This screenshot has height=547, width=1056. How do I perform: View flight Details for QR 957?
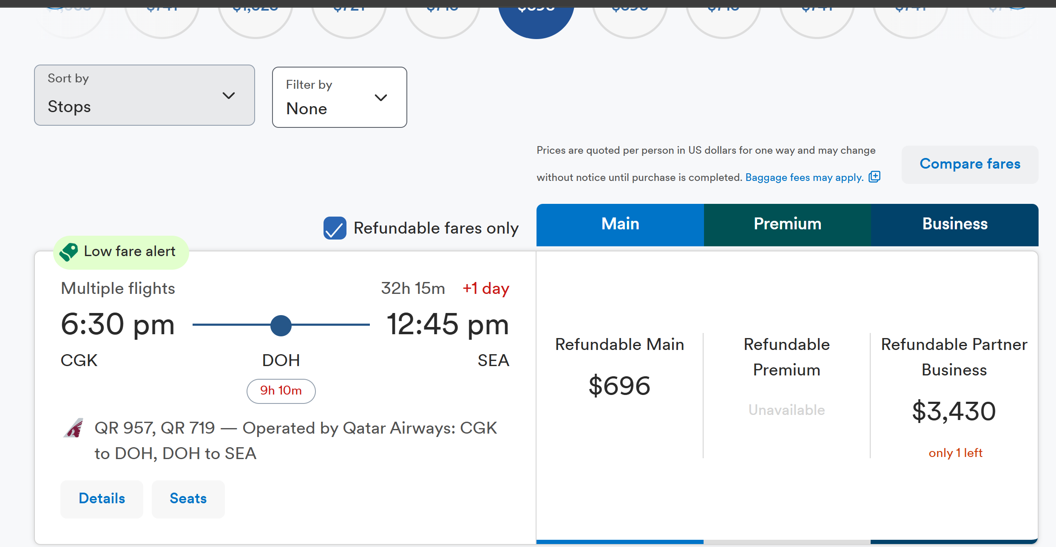(102, 499)
